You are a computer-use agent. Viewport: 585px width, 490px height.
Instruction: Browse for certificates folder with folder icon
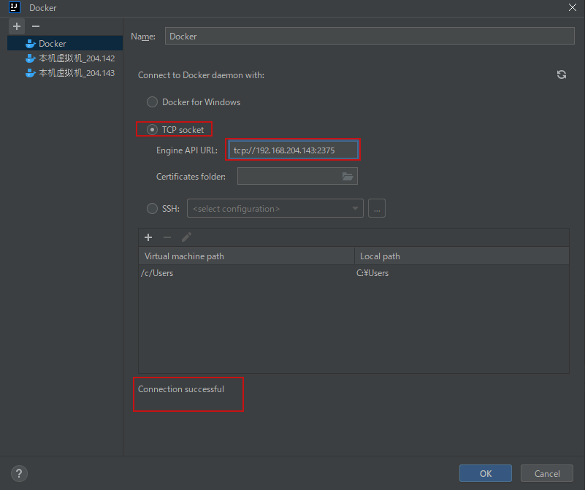pos(348,177)
